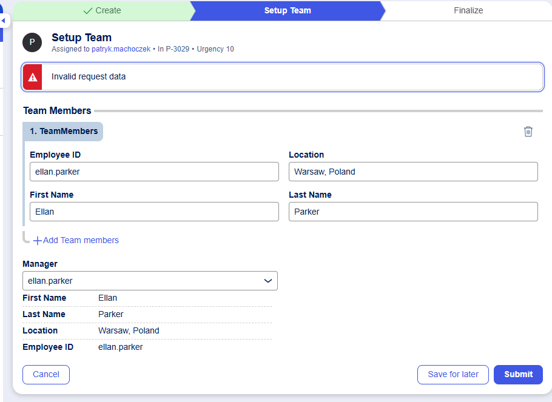
Task: Collapse the left side panel arrow
Action: click(x=2, y=21)
